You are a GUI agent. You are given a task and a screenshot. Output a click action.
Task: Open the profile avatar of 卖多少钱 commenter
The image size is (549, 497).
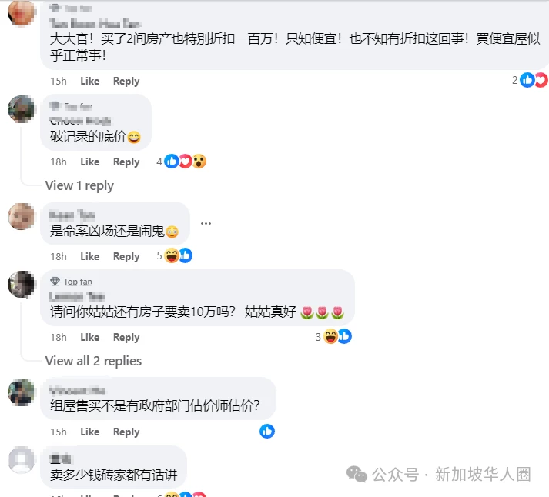click(22, 459)
